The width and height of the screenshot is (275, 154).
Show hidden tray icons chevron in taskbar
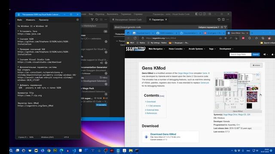click(x=232, y=151)
